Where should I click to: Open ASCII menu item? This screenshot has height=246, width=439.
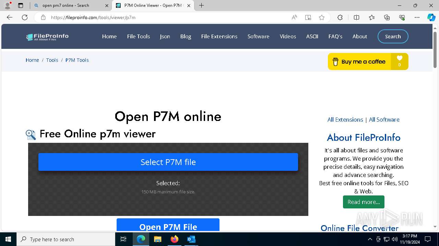(x=312, y=37)
